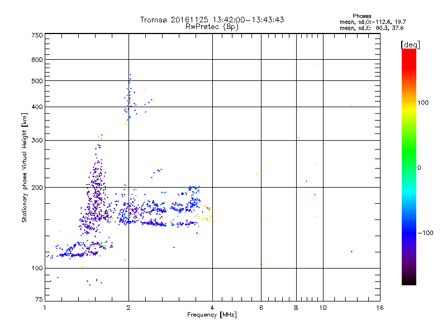
Task: Click the x-axis tick label '4'
Action: 212,308
